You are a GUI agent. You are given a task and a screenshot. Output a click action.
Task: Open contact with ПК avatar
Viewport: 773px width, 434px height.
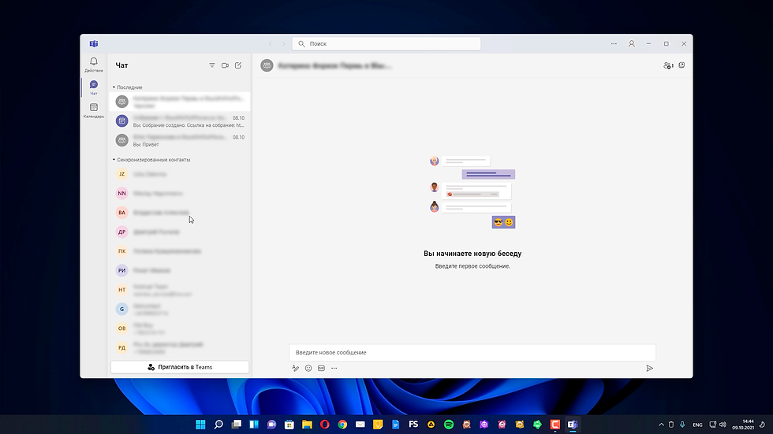(x=121, y=251)
